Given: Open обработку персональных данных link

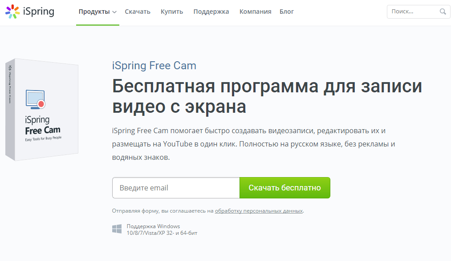Looking at the screenshot, I should [x=259, y=211].
